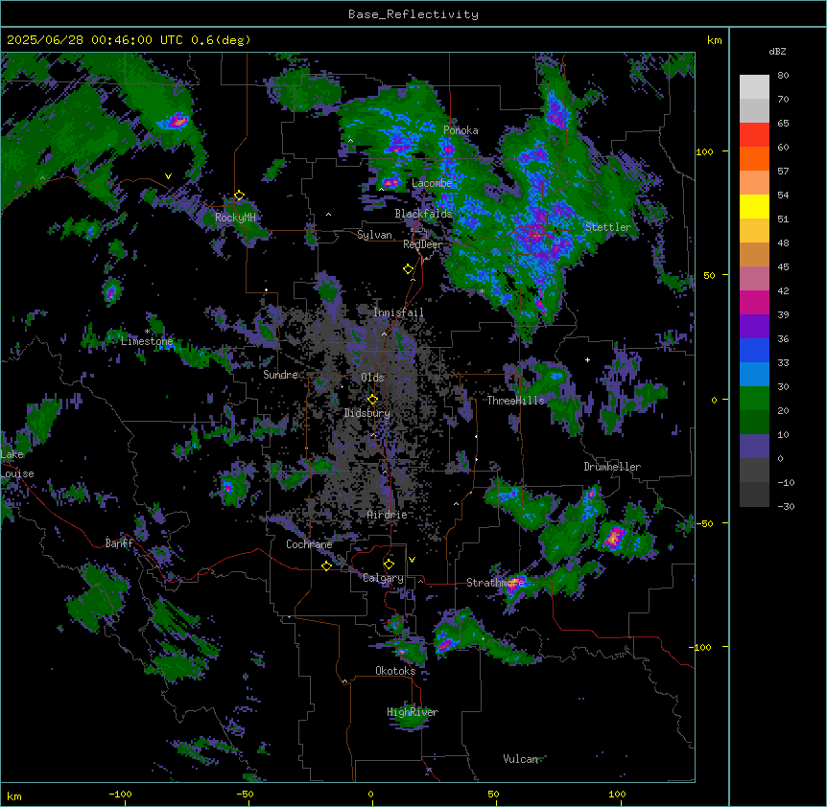Click the Stettler city label
The height and width of the screenshot is (807, 827).
click(608, 227)
